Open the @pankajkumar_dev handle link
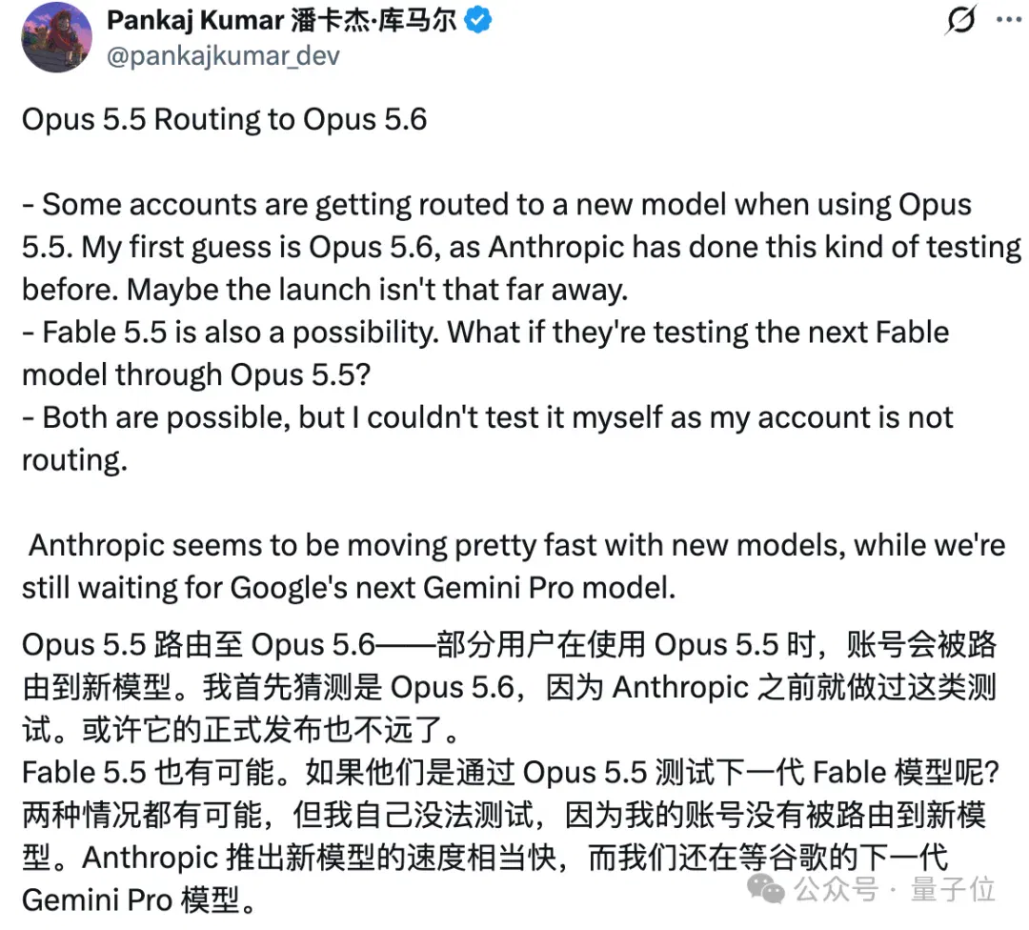Screen dimensions: 1029x930 point(223,56)
